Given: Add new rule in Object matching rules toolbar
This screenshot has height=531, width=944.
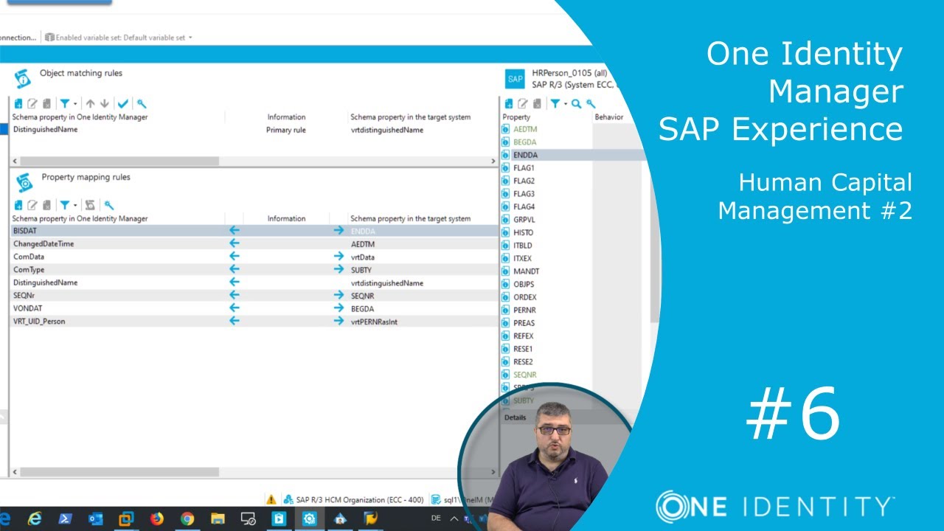Looking at the screenshot, I should (18, 104).
